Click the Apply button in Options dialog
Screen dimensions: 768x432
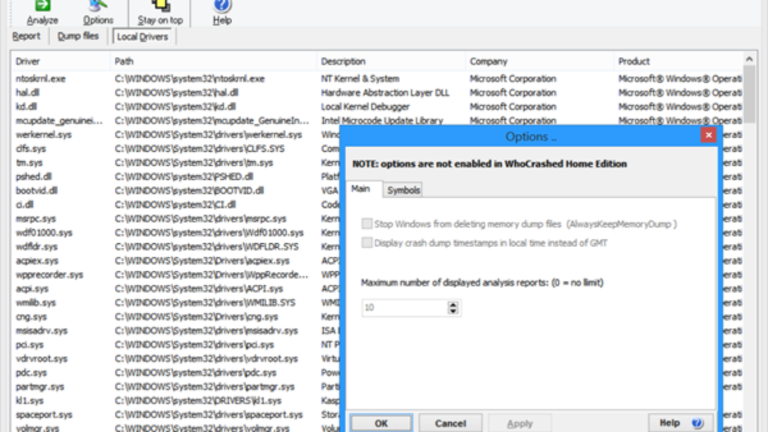tap(520, 423)
